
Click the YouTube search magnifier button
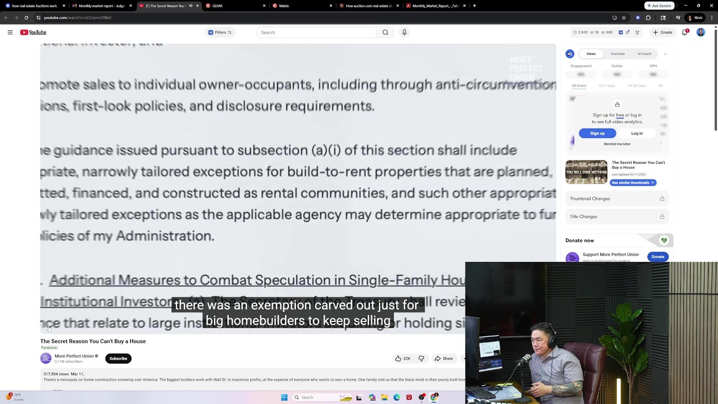pos(385,33)
